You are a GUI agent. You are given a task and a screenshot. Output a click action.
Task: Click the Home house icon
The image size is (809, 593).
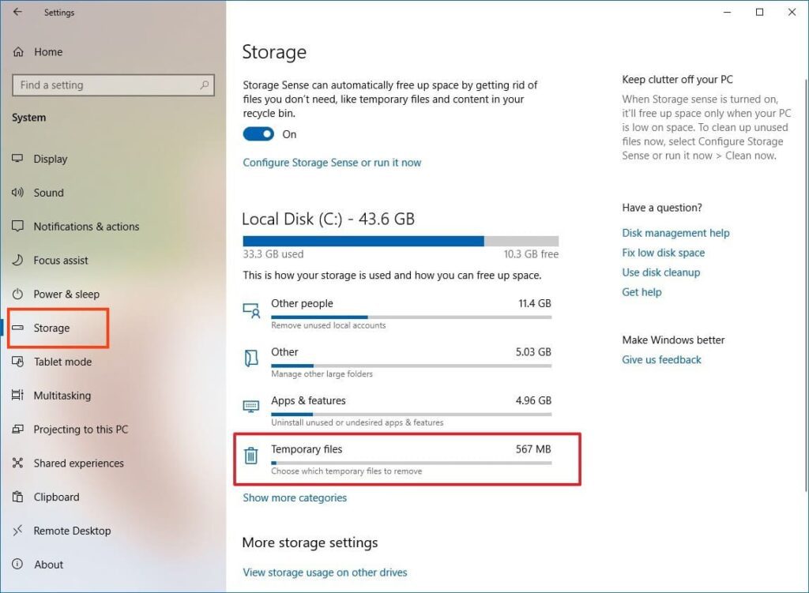coord(18,51)
